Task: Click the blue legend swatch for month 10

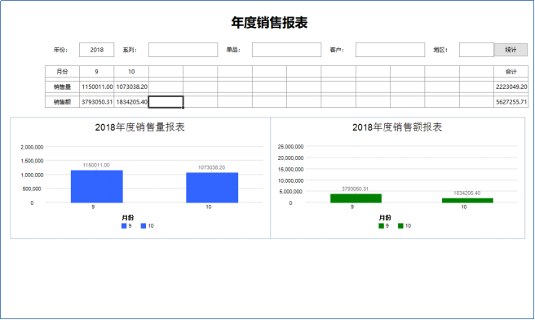Action: (x=144, y=226)
